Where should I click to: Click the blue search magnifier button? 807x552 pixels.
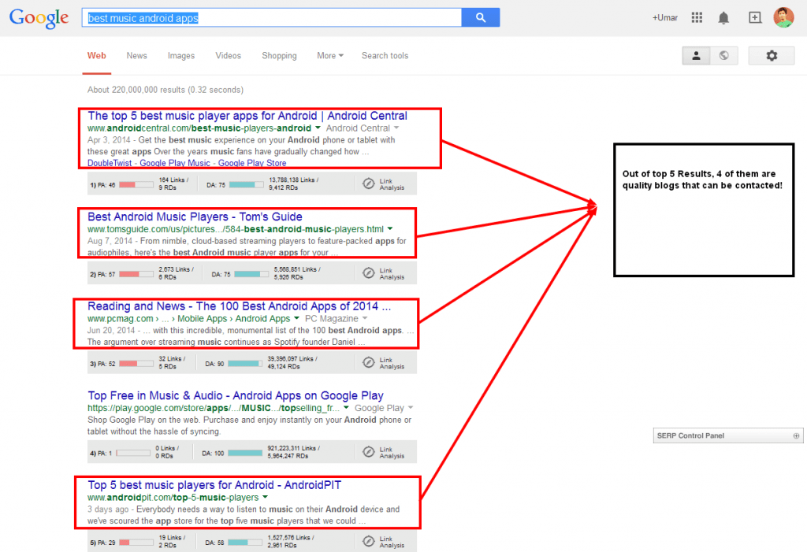[x=480, y=17]
